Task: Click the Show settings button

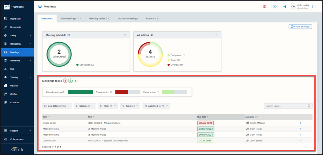Action: (x=300, y=27)
